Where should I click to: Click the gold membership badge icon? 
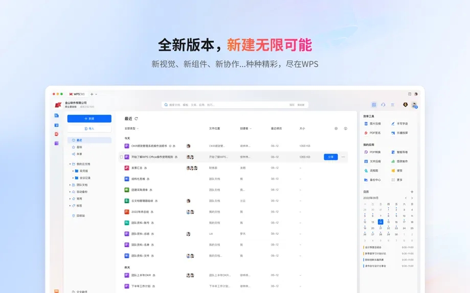click(x=405, y=105)
